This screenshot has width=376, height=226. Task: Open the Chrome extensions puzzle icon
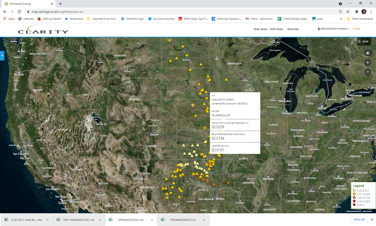point(357,11)
